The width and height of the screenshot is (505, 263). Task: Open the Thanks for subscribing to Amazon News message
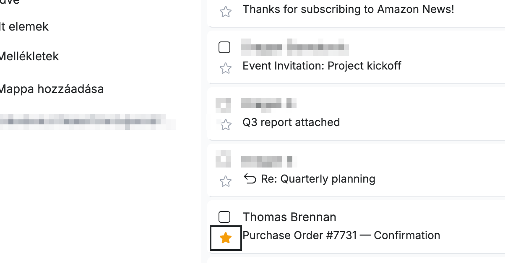(x=348, y=9)
